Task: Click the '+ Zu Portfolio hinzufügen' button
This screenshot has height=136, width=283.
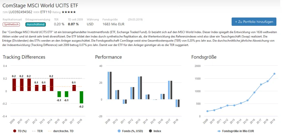Action: (254, 22)
